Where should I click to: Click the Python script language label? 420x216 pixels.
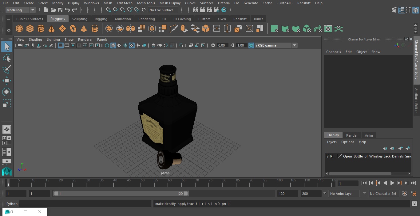coord(12,204)
